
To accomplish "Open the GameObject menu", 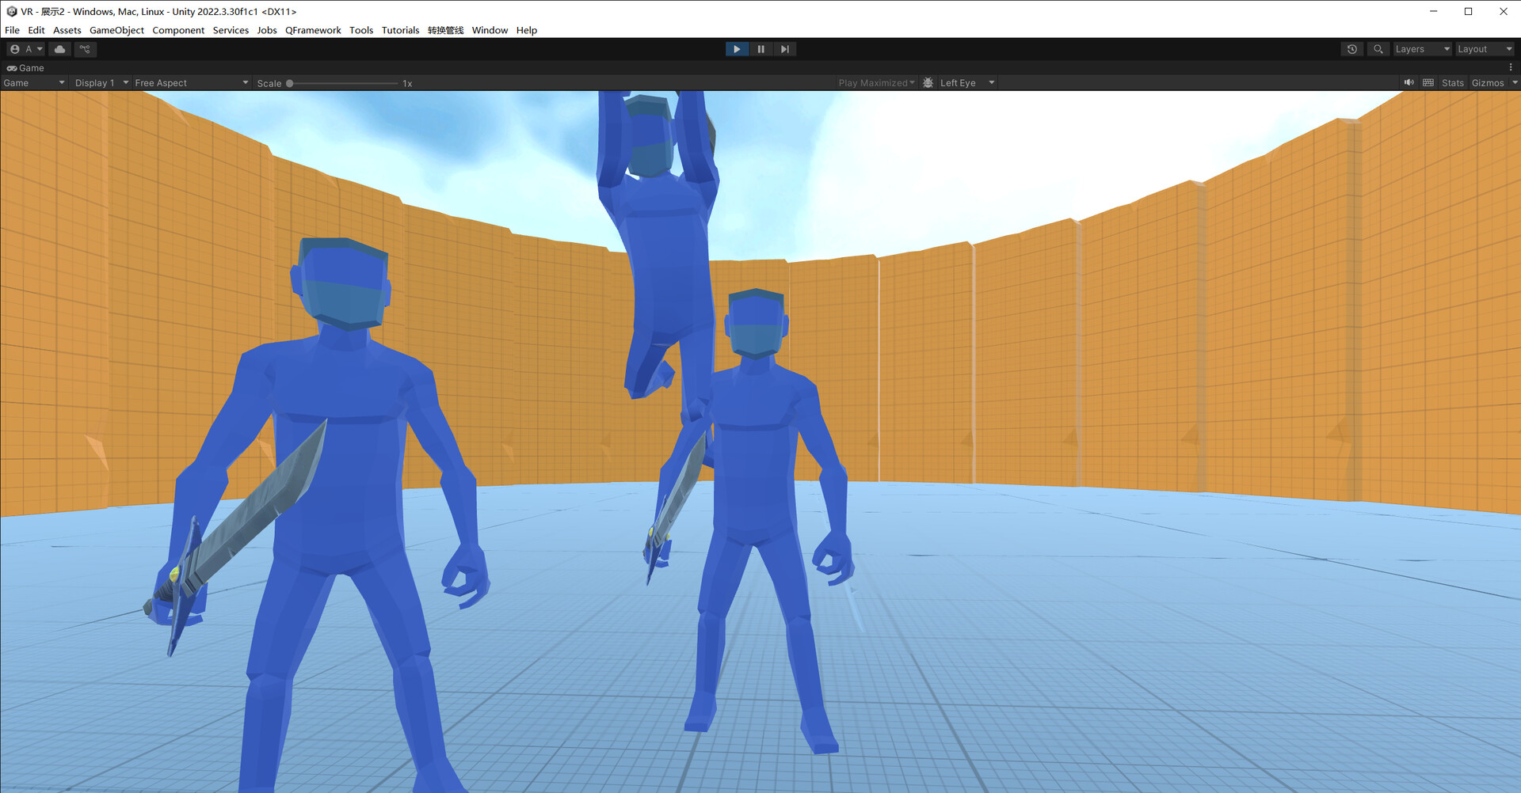I will coord(116,30).
